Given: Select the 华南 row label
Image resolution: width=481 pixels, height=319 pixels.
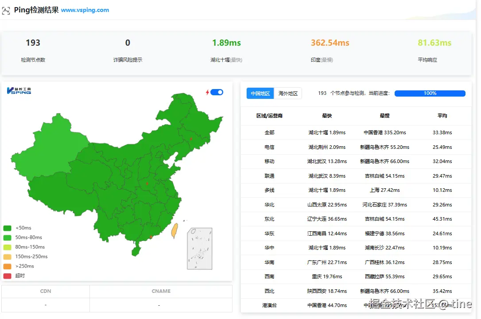Looking at the screenshot, I should (269, 262).
